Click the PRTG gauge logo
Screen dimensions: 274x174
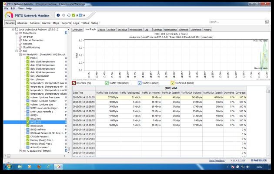point(9,15)
